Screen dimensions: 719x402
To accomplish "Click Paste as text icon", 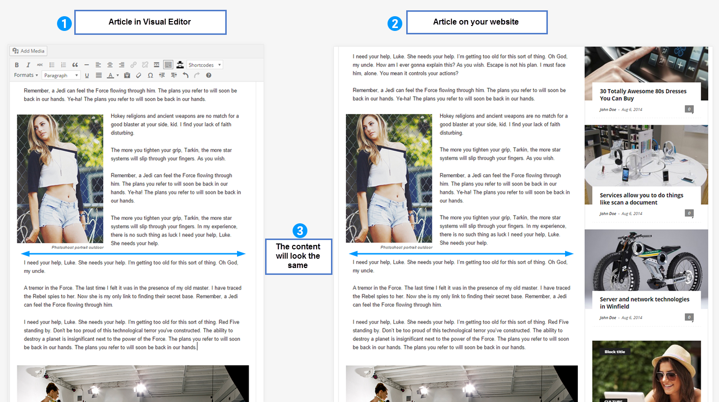I will [127, 76].
